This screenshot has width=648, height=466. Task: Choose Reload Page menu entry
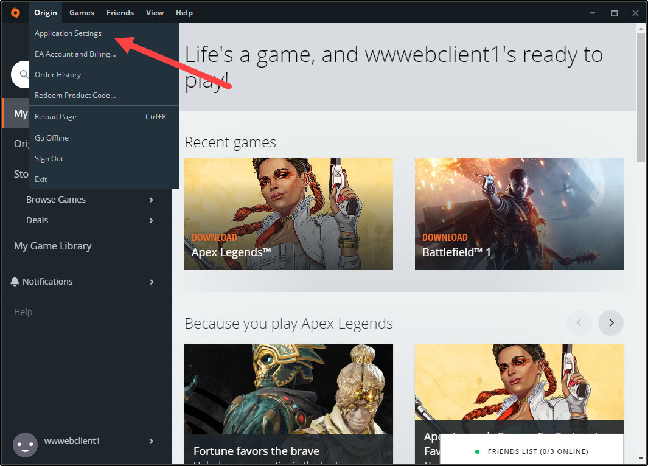tap(104, 117)
